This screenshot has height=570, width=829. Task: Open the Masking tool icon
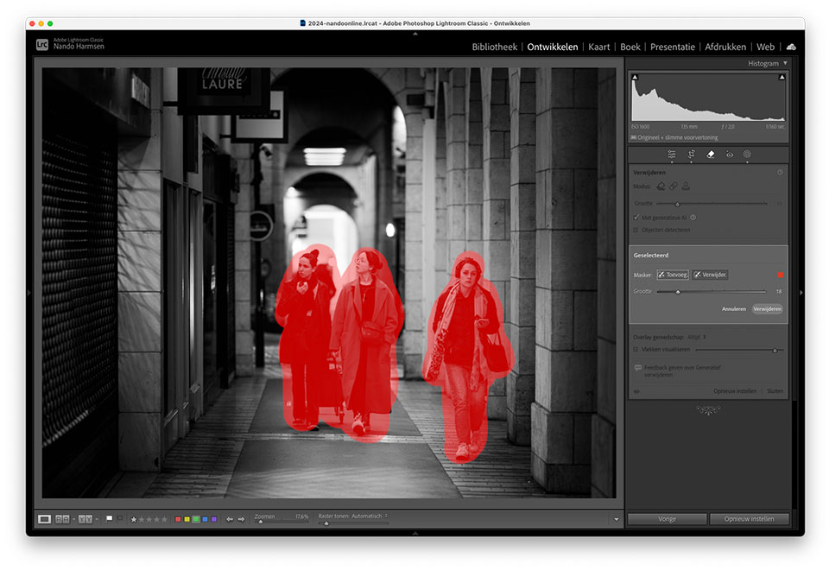[x=747, y=155]
